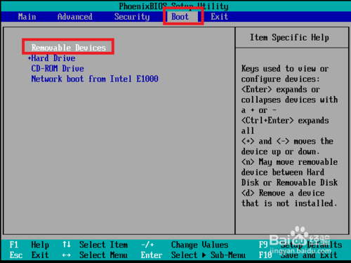The height and width of the screenshot is (263, 351).
Task: Click the F1 Help key hint
Action: pyautogui.click(x=29, y=245)
